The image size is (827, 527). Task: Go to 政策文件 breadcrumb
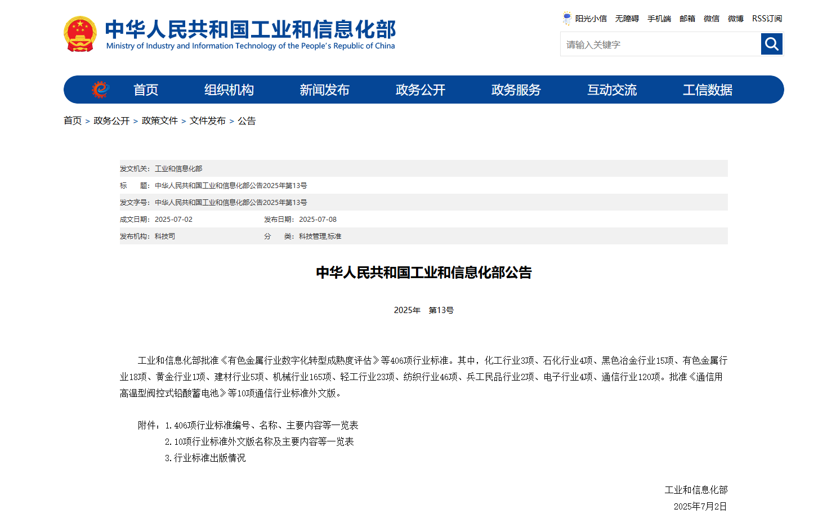point(160,120)
